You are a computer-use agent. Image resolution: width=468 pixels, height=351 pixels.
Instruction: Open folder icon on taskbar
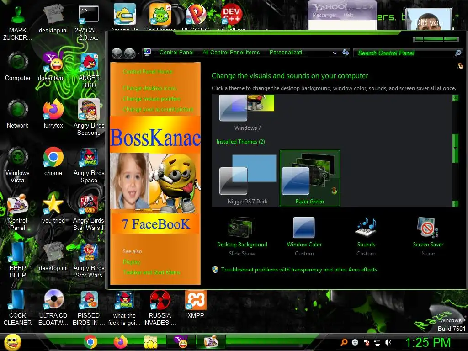coord(151,342)
